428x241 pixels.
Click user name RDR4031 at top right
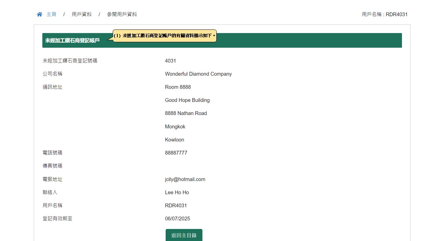click(385, 14)
